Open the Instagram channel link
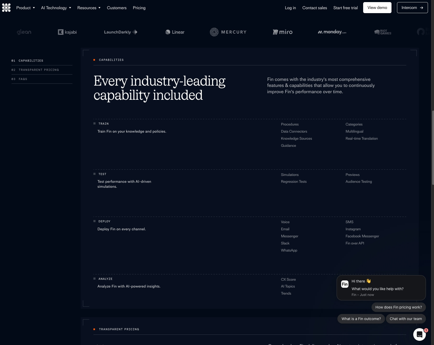Viewport: 434px width, 345px height. click(353, 229)
